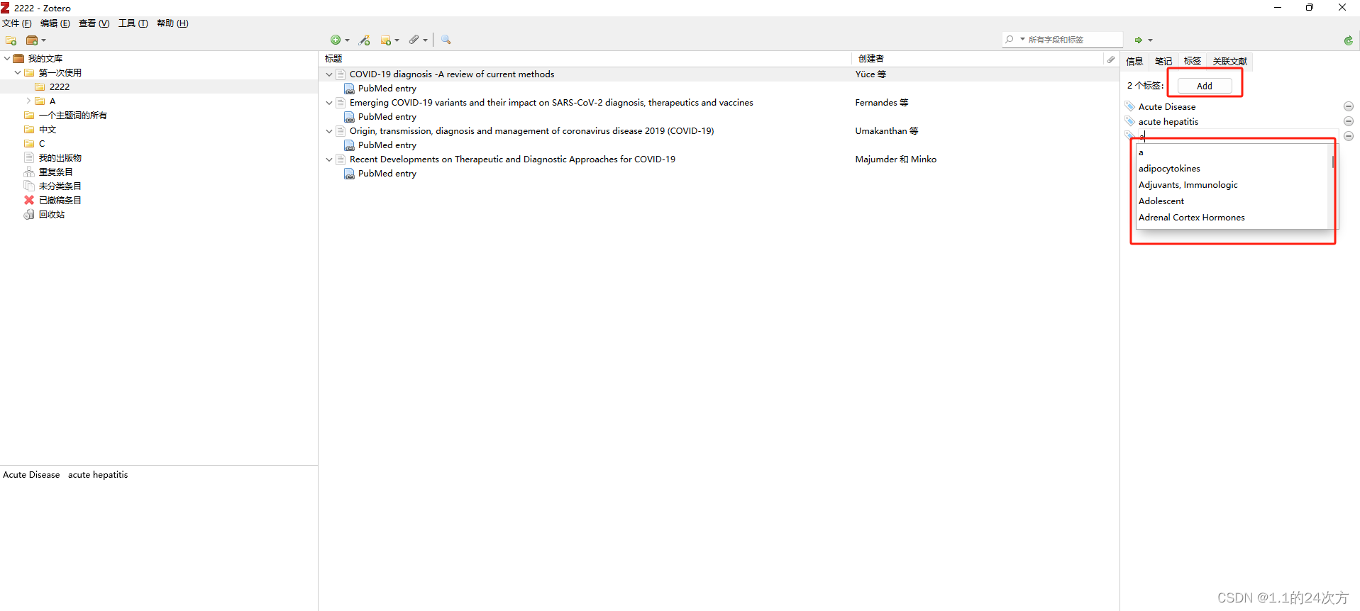Select the 2222 collection

tap(60, 86)
